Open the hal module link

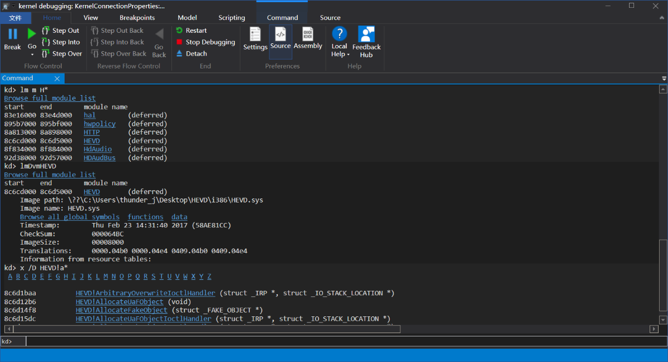point(90,115)
